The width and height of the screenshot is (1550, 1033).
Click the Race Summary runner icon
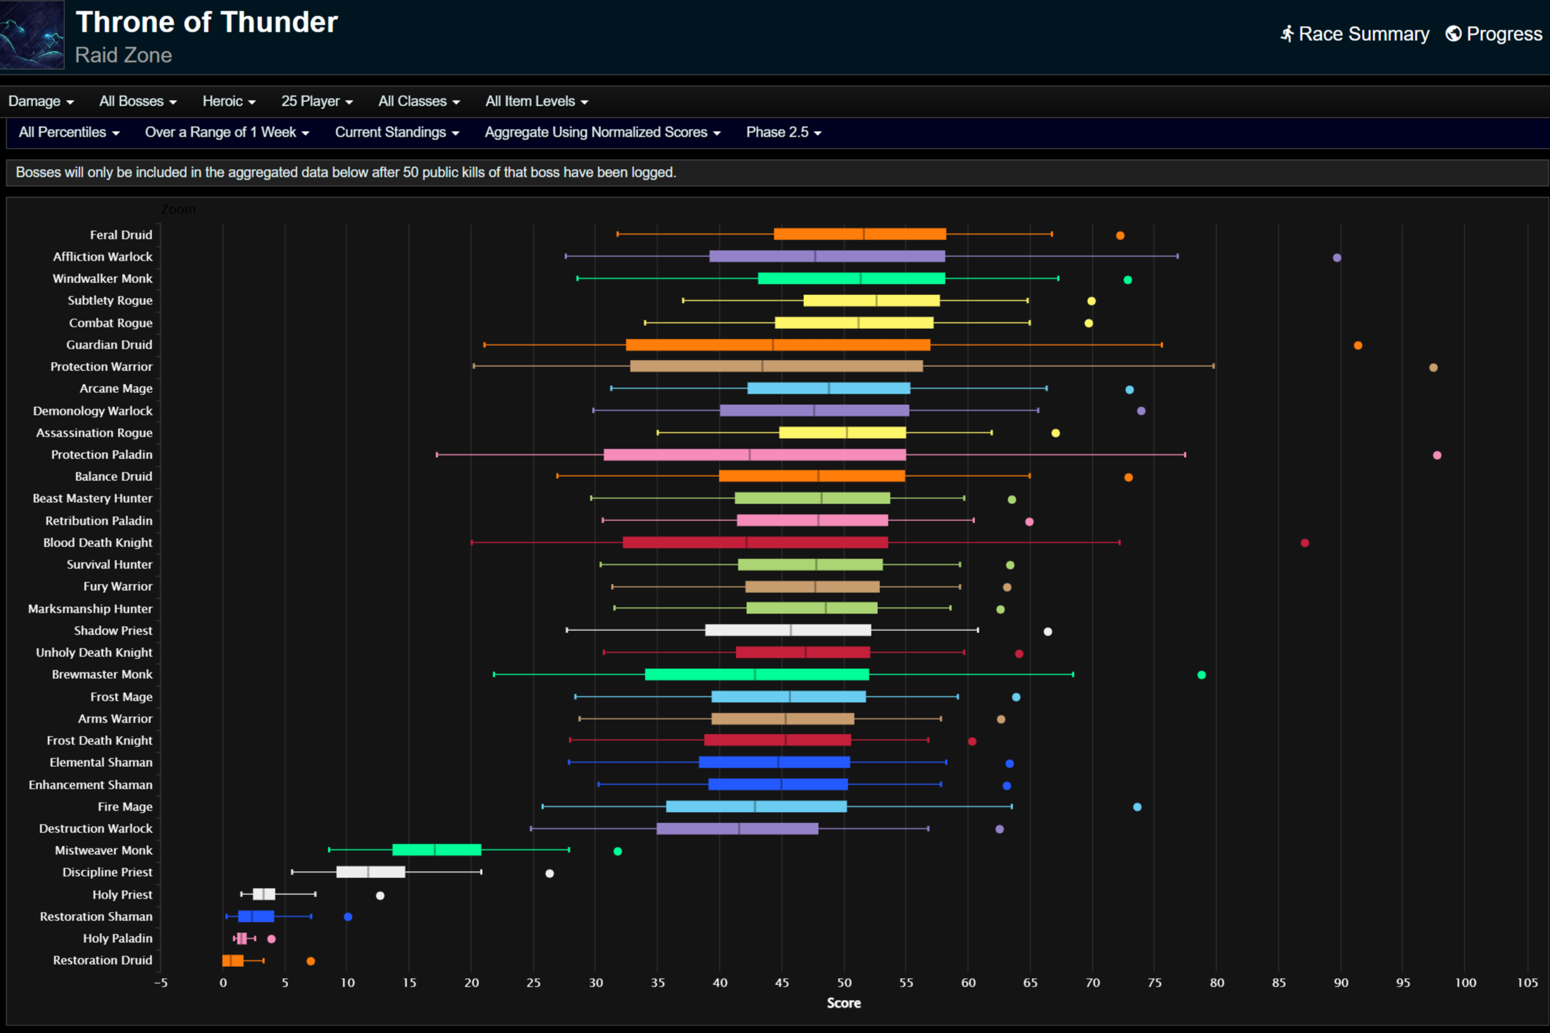coord(1286,34)
